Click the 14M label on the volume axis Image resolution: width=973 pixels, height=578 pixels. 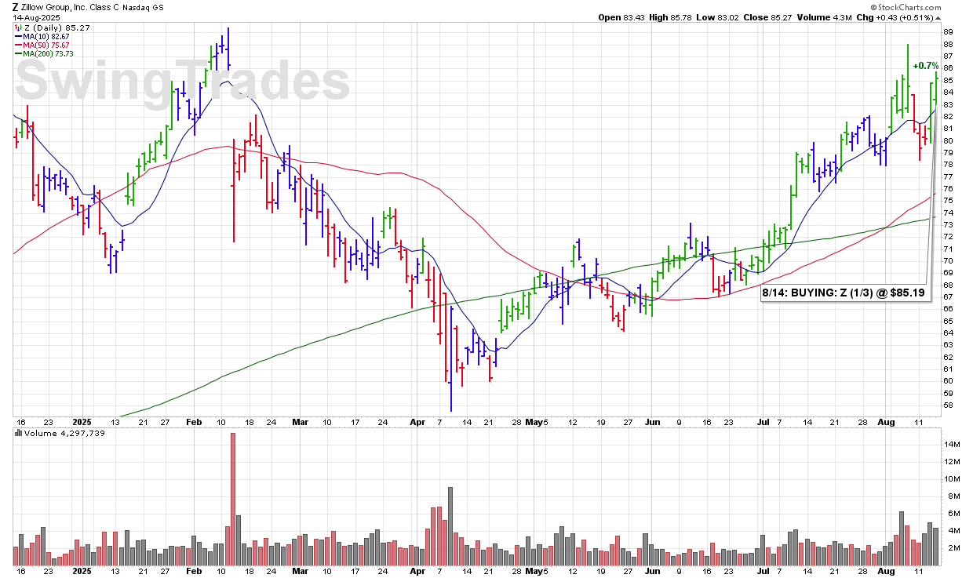[x=951, y=444]
